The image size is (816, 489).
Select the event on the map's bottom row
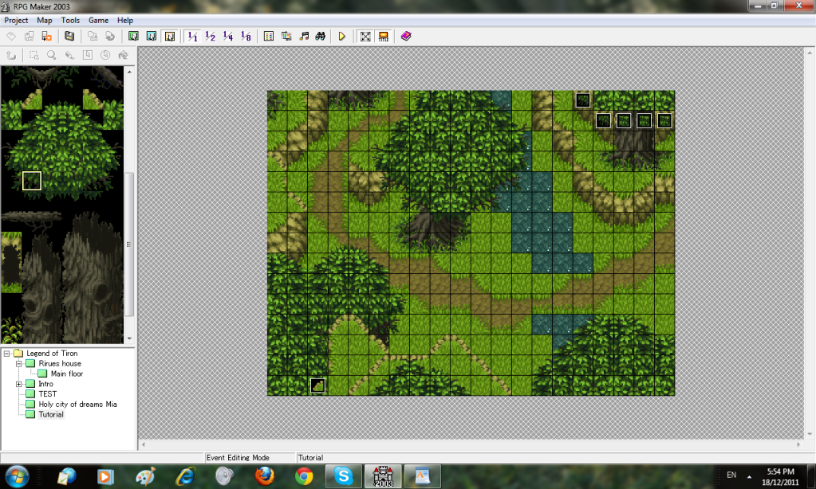(x=318, y=385)
